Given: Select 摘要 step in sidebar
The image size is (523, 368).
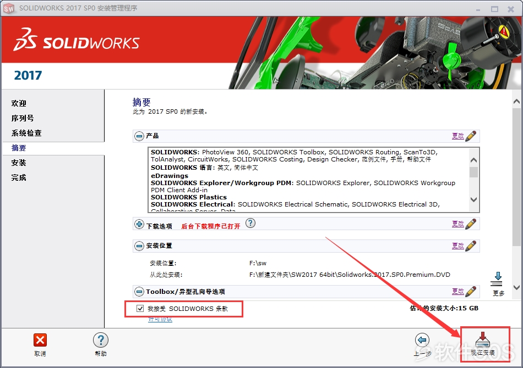Looking at the screenshot, I should [x=19, y=148].
